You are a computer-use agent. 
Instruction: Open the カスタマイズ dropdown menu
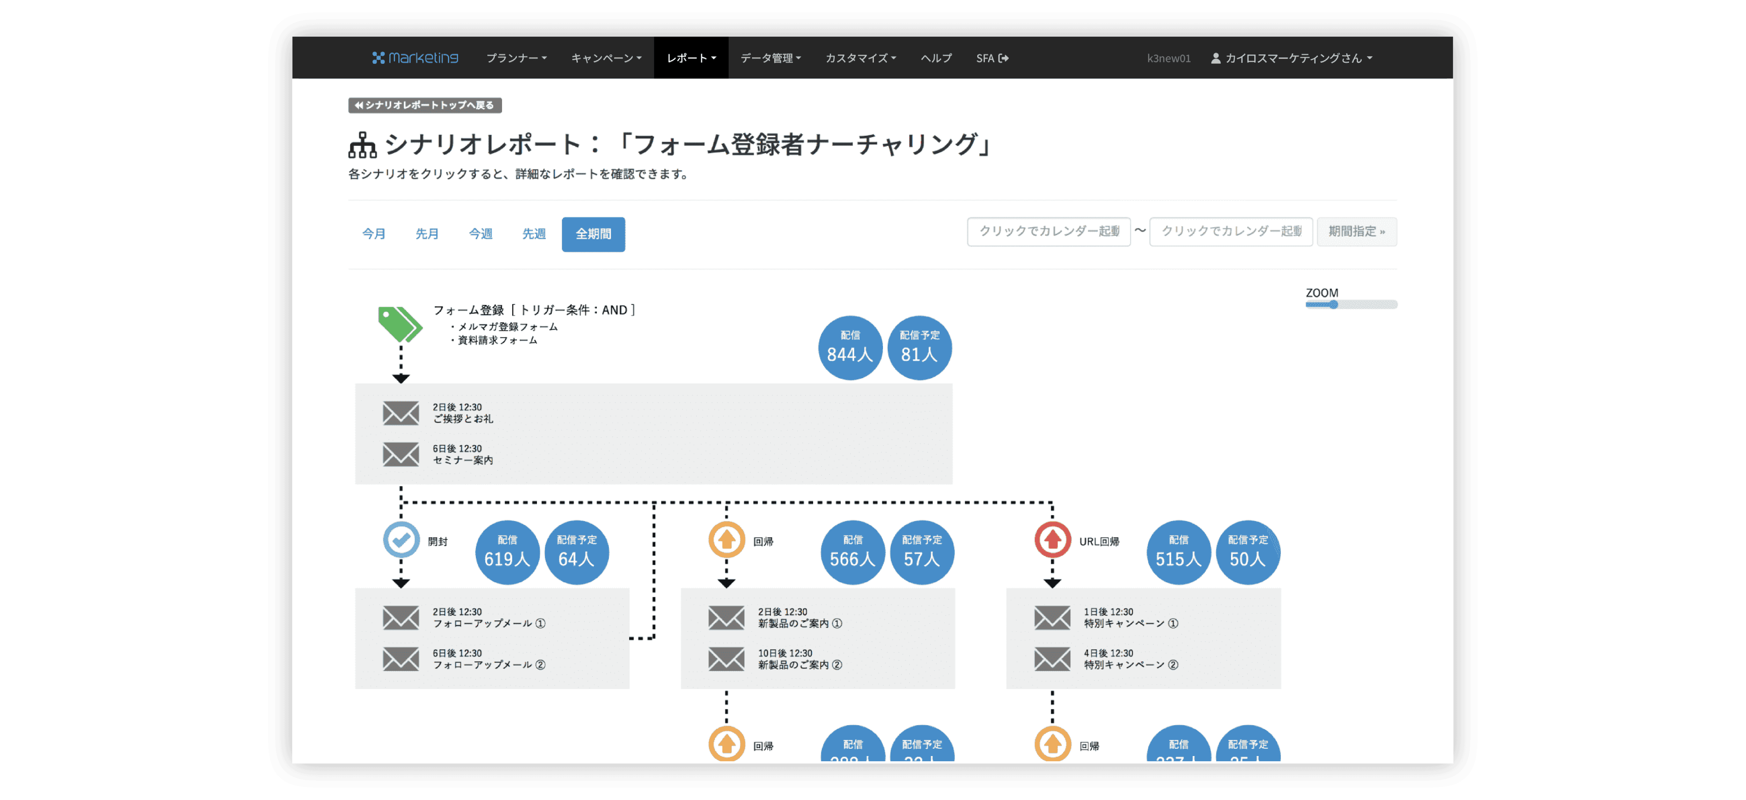(x=860, y=58)
